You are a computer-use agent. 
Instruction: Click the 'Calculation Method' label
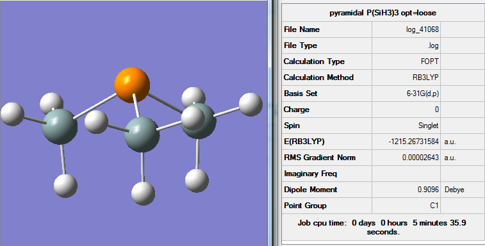point(318,78)
